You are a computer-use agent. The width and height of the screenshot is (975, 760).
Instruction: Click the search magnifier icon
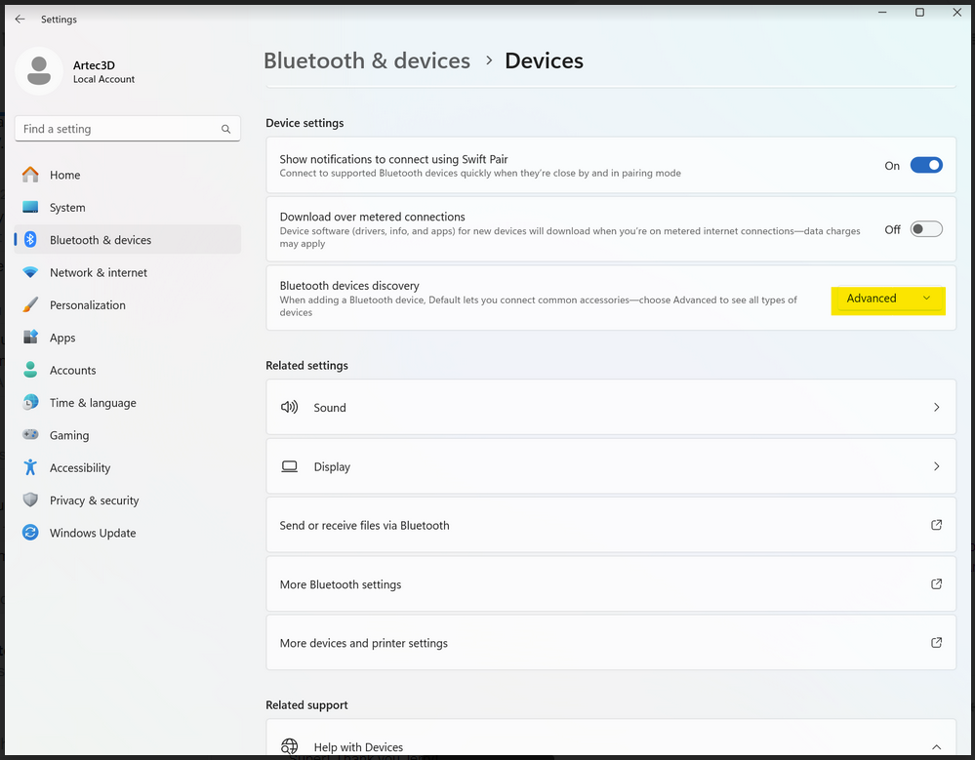tap(225, 129)
